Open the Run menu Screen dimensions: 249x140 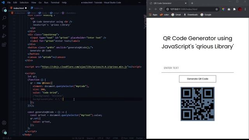tap(46, 3)
